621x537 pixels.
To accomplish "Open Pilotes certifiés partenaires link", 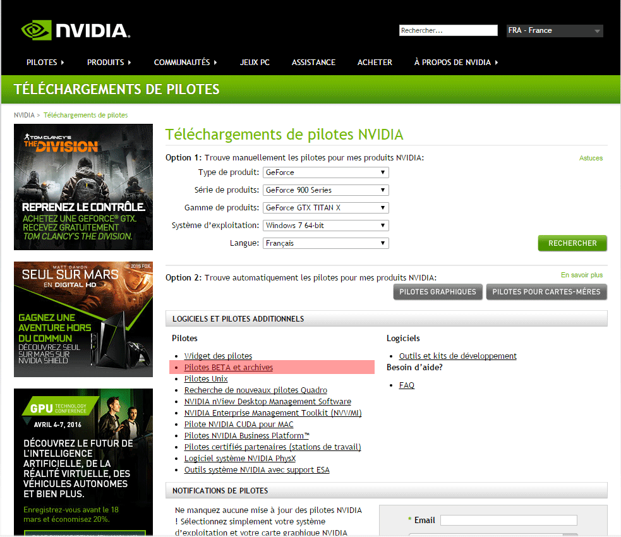I will pyautogui.click(x=272, y=447).
